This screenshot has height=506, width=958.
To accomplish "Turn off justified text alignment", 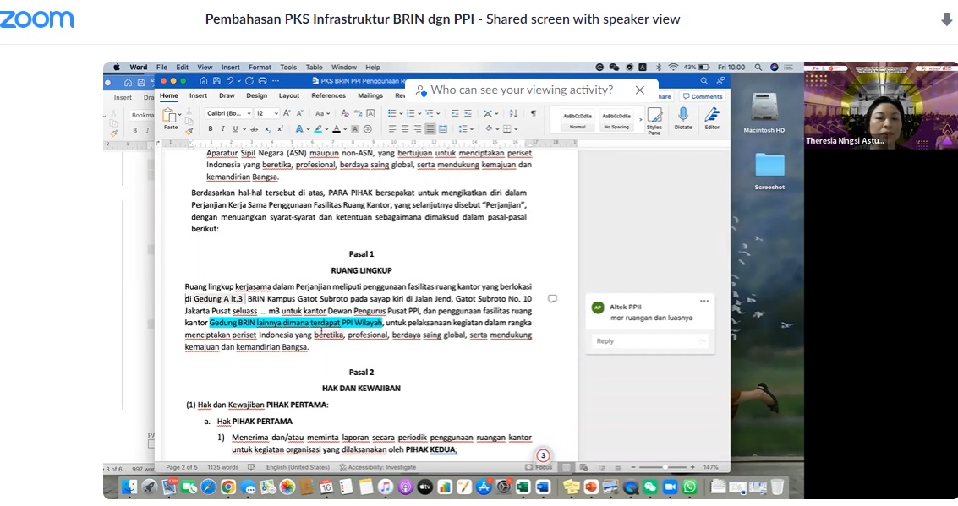I will (430, 128).
